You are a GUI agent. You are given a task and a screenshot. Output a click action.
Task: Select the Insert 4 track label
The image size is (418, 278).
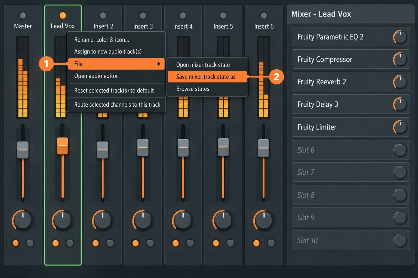[183, 26]
